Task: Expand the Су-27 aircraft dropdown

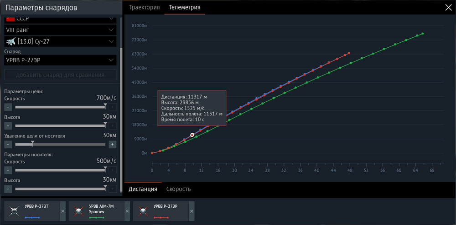Action: 60,41
